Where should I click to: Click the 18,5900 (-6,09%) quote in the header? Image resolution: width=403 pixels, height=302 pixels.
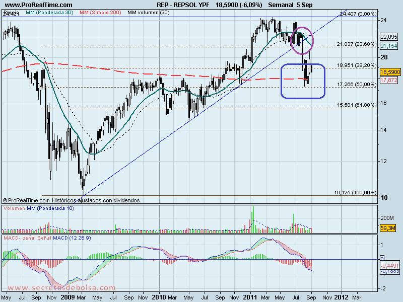pyautogui.click(x=239, y=5)
